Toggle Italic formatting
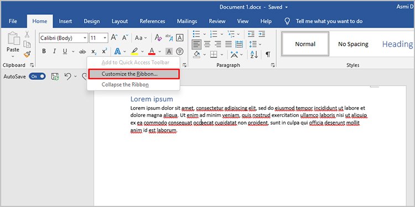 55,51
